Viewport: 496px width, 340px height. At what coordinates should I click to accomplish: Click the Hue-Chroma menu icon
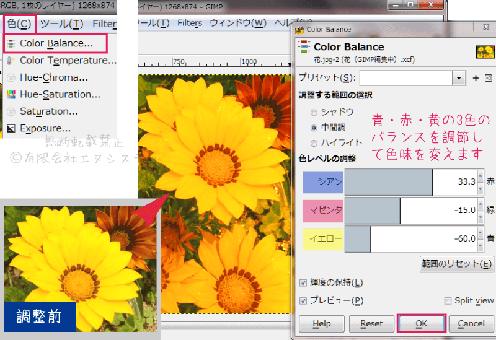(11, 77)
